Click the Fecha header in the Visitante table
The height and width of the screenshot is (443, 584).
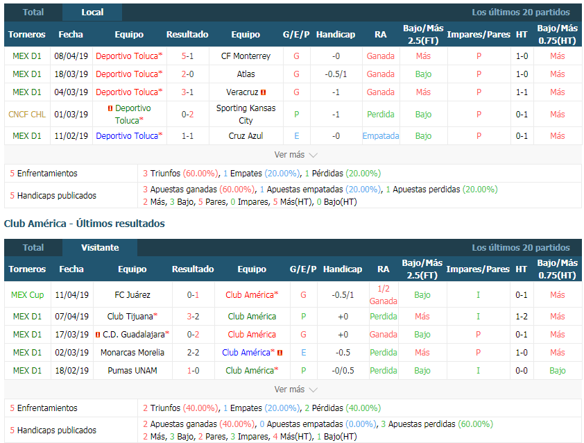click(71, 269)
